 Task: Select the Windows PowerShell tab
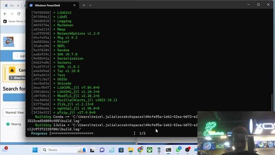click(52, 5)
